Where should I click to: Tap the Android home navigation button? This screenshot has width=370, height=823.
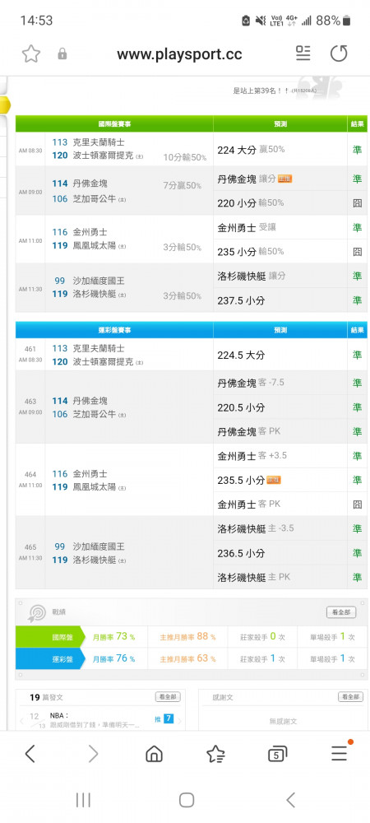click(187, 800)
